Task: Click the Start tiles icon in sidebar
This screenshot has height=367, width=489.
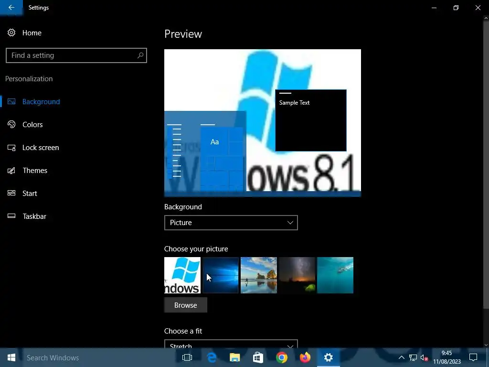Action: pos(11,193)
